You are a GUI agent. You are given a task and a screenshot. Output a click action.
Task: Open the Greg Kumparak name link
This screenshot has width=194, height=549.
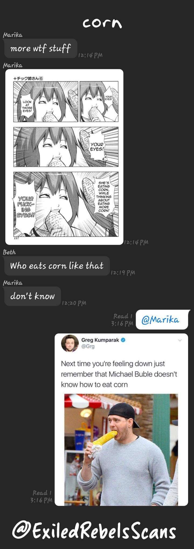(x=100, y=340)
